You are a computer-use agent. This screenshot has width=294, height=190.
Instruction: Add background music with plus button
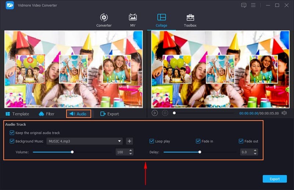click(x=129, y=141)
